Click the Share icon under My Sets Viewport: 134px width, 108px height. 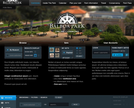[x=64, y=58]
